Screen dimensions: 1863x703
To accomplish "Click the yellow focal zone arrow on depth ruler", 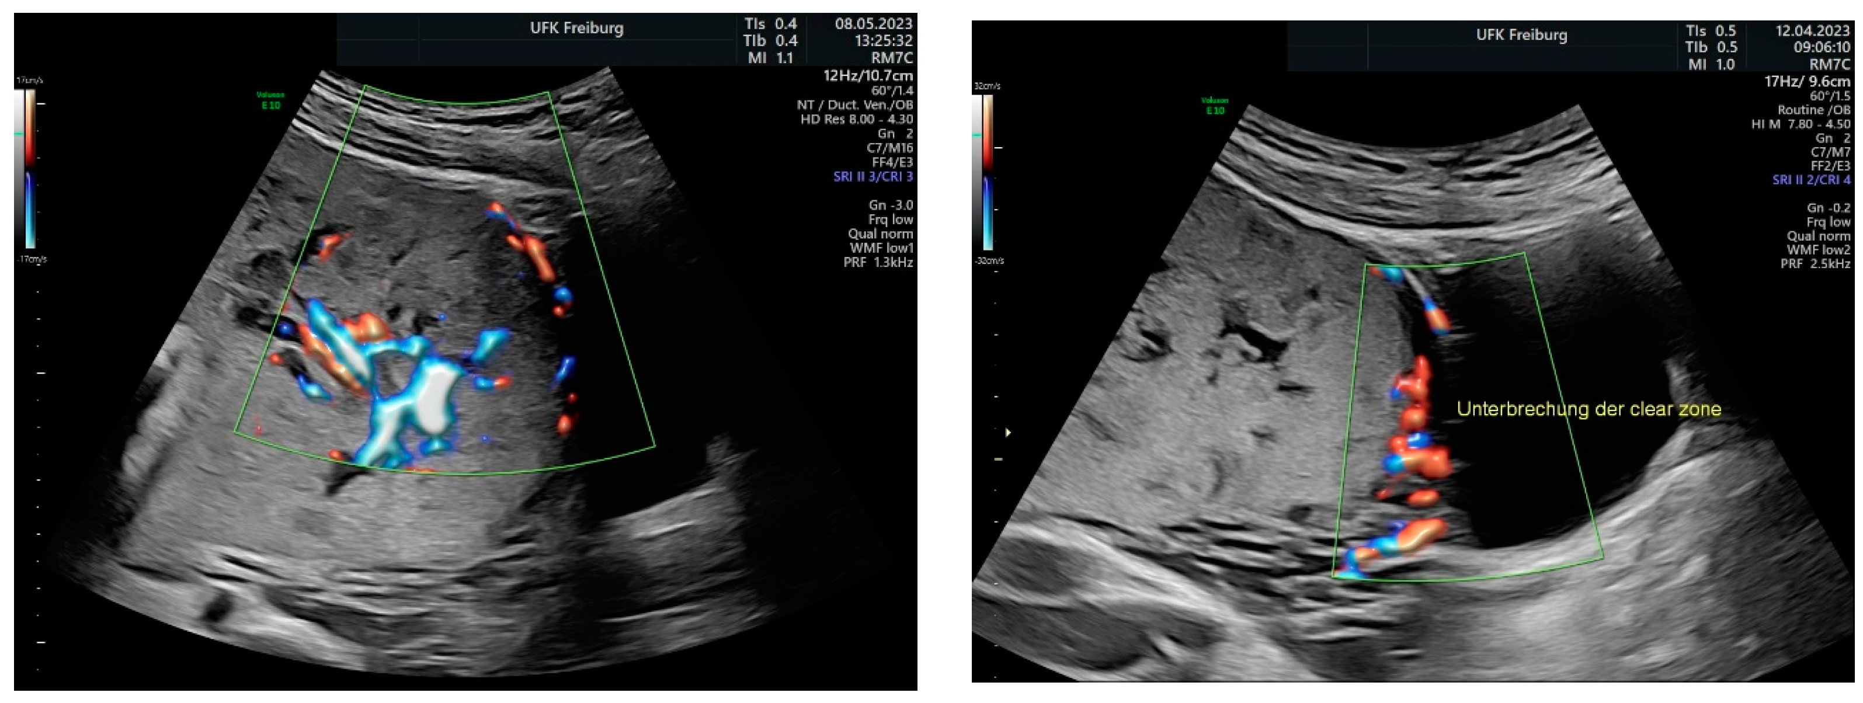I will [x=1007, y=433].
